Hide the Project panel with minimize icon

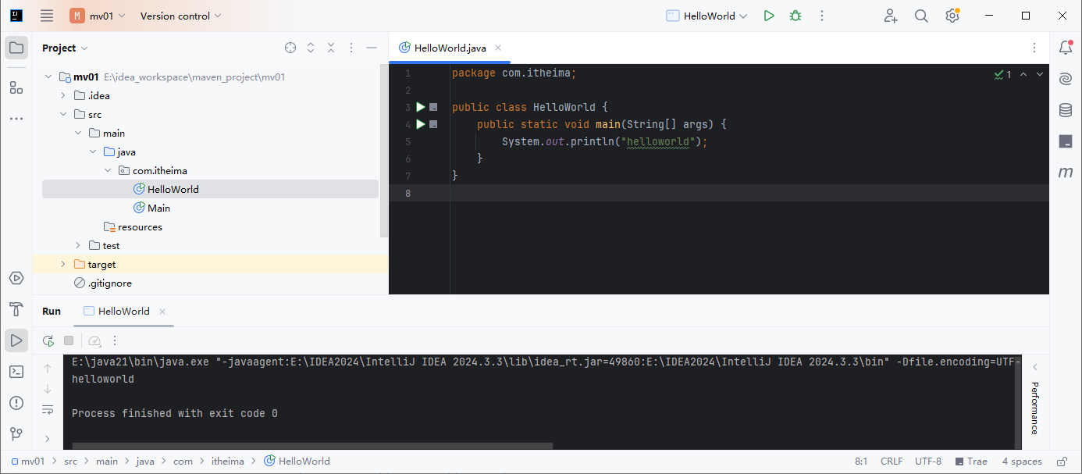(372, 48)
